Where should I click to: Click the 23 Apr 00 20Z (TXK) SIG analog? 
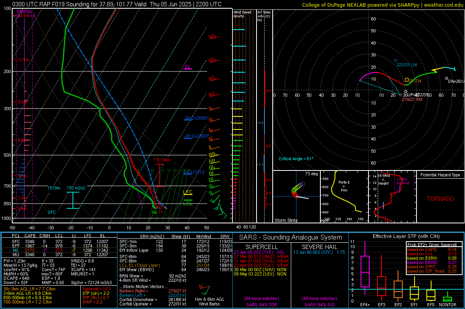click(x=259, y=252)
